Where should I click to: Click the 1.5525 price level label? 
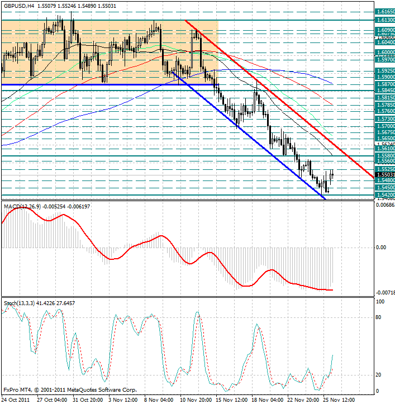tap(385, 169)
